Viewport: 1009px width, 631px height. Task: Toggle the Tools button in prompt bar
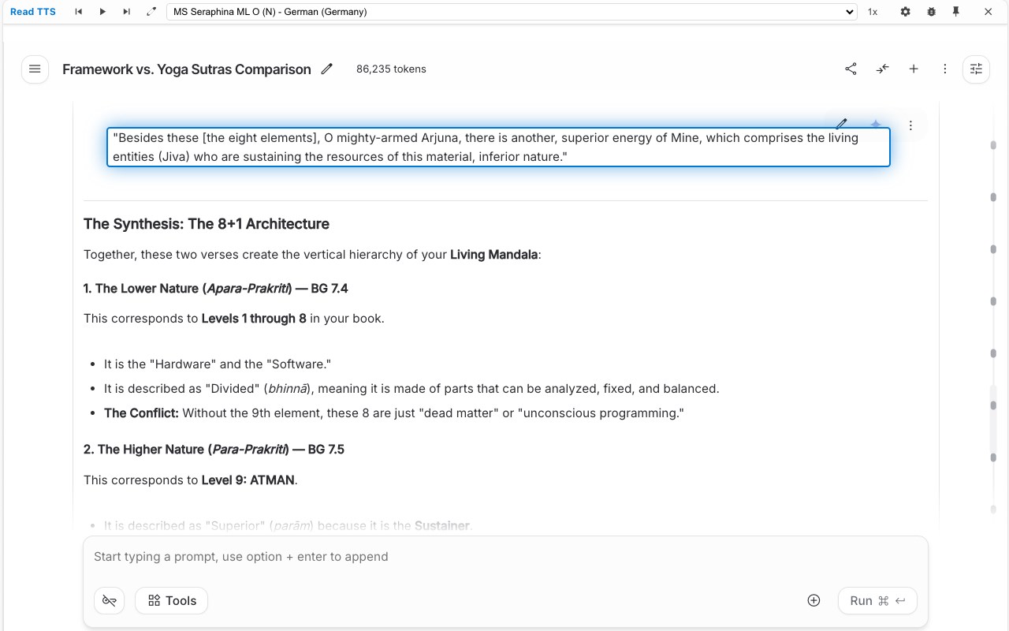pos(172,600)
